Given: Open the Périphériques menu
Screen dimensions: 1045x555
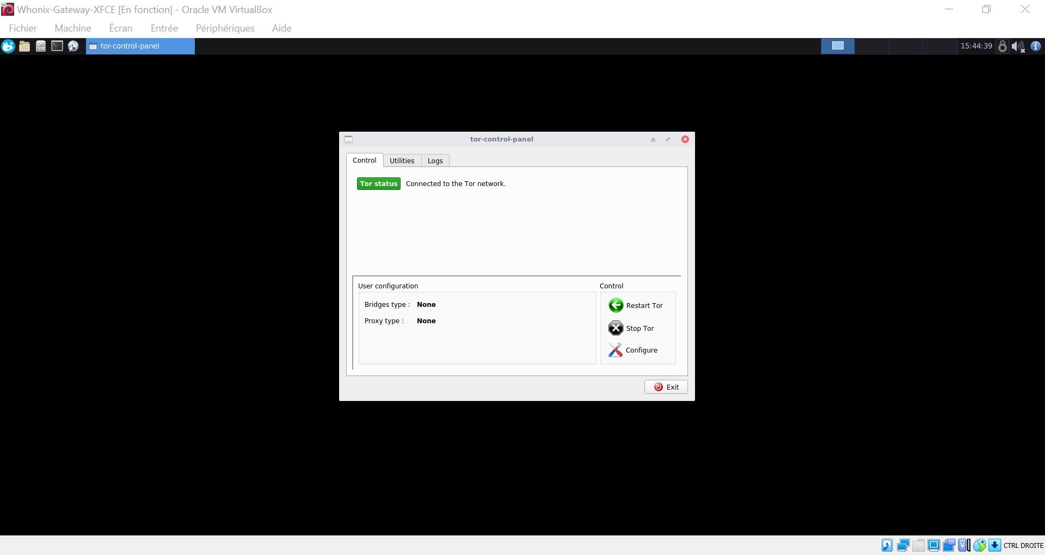Looking at the screenshot, I should click(x=225, y=28).
